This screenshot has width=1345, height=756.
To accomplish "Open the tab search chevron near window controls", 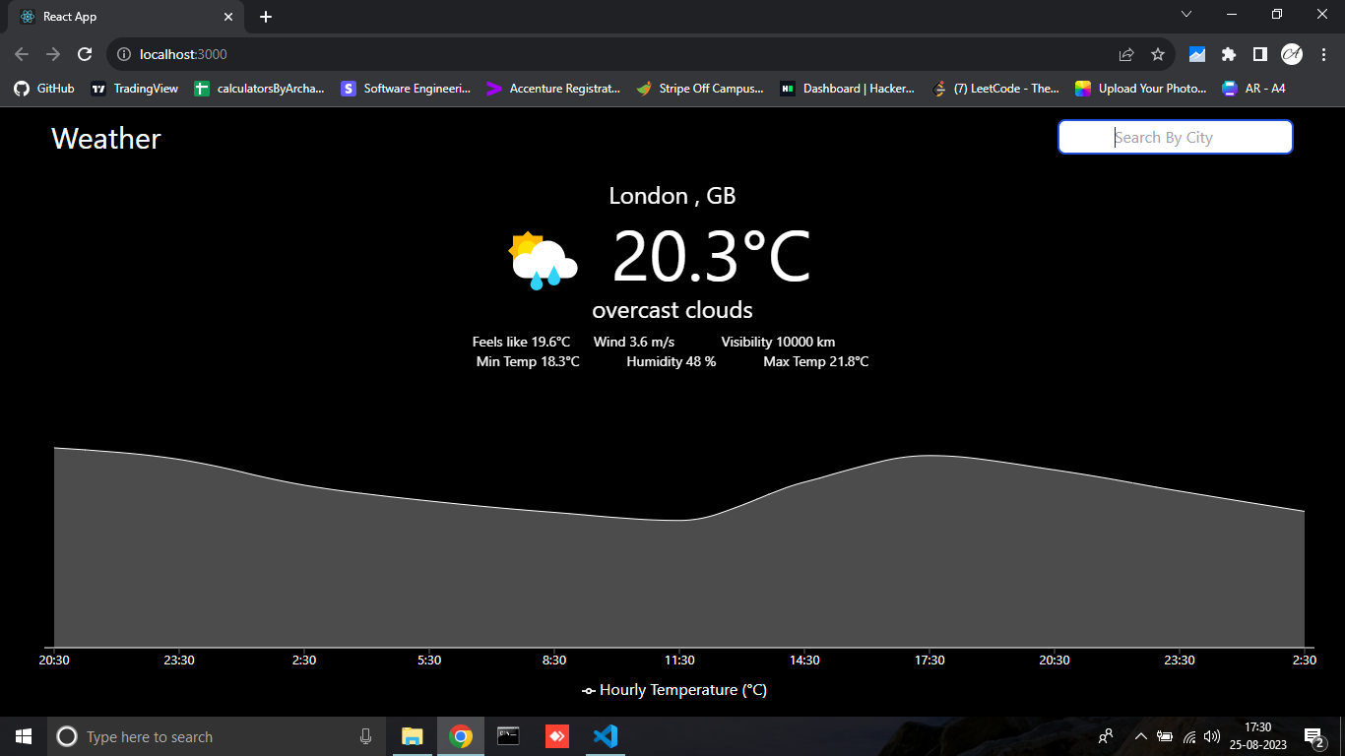I will [1186, 15].
